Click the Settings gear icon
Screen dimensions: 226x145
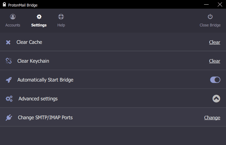pos(39,17)
